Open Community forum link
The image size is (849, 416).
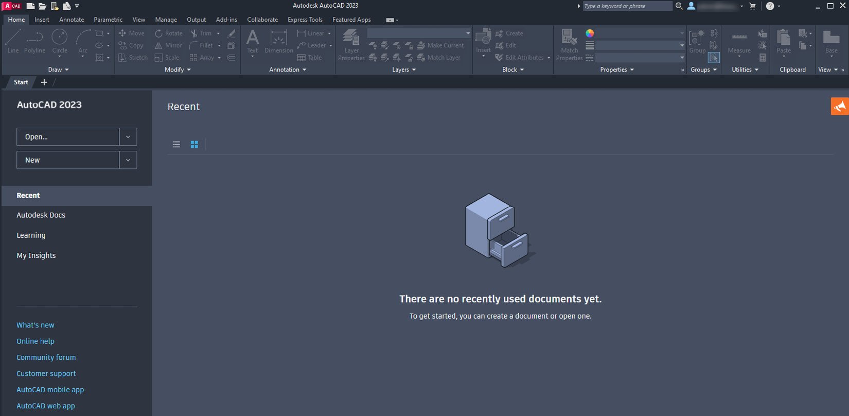tap(46, 357)
